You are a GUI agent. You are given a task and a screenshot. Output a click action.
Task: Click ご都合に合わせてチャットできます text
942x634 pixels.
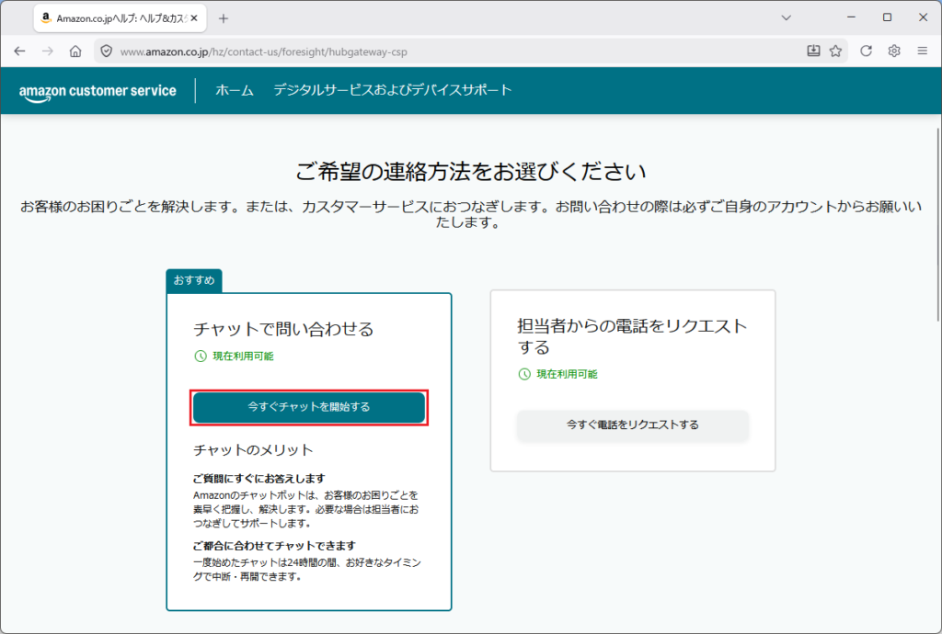pos(274,546)
